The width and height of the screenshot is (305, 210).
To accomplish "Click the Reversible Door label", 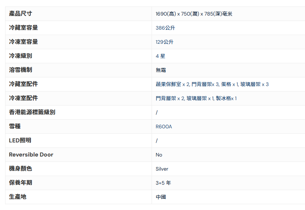I will (x=31, y=155).
